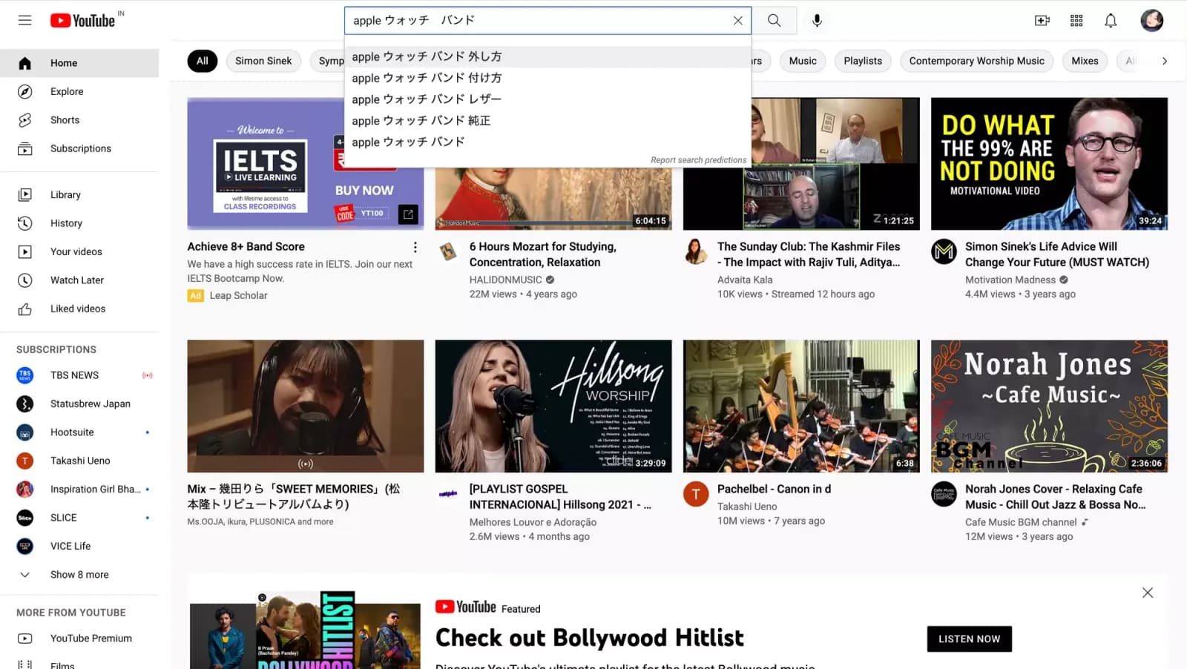Select the Music filter chip
The height and width of the screenshot is (669, 1187).
click(x=802, y=61)
